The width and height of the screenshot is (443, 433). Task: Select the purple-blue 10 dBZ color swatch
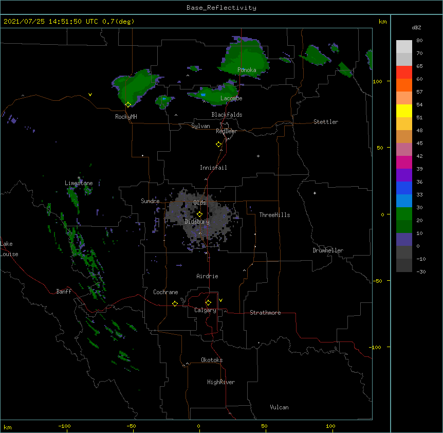tap(404, 240)
